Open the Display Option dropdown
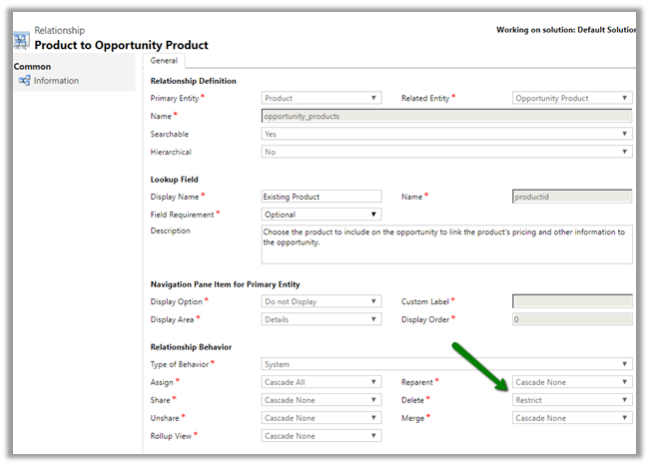The height and width of the screenshot is (466, 649). [x=321, y=301]
